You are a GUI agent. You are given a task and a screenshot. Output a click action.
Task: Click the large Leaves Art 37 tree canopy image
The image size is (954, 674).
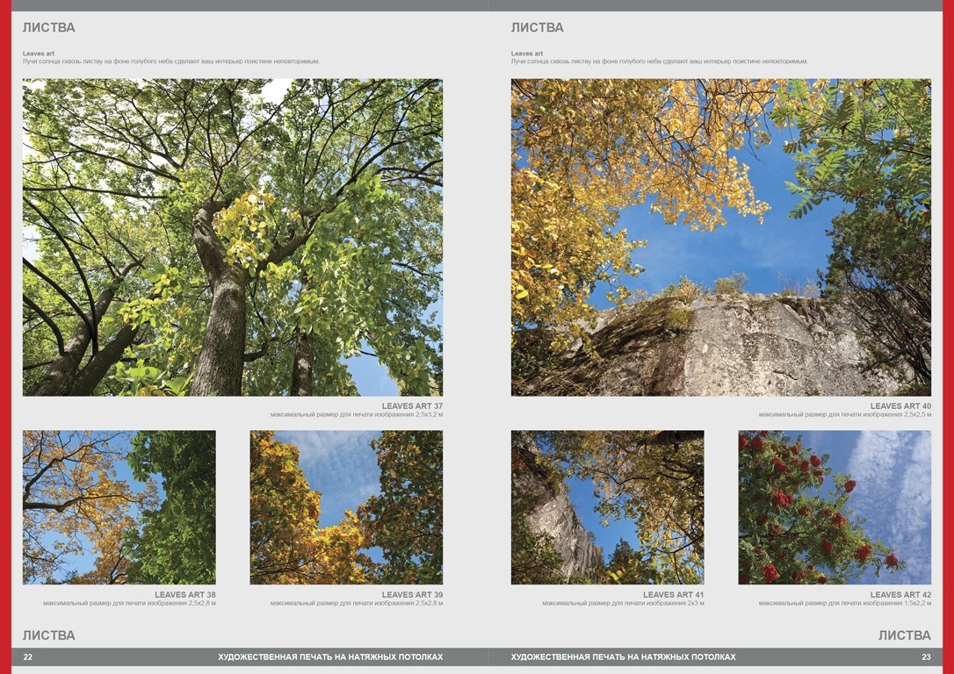[233, 237]
